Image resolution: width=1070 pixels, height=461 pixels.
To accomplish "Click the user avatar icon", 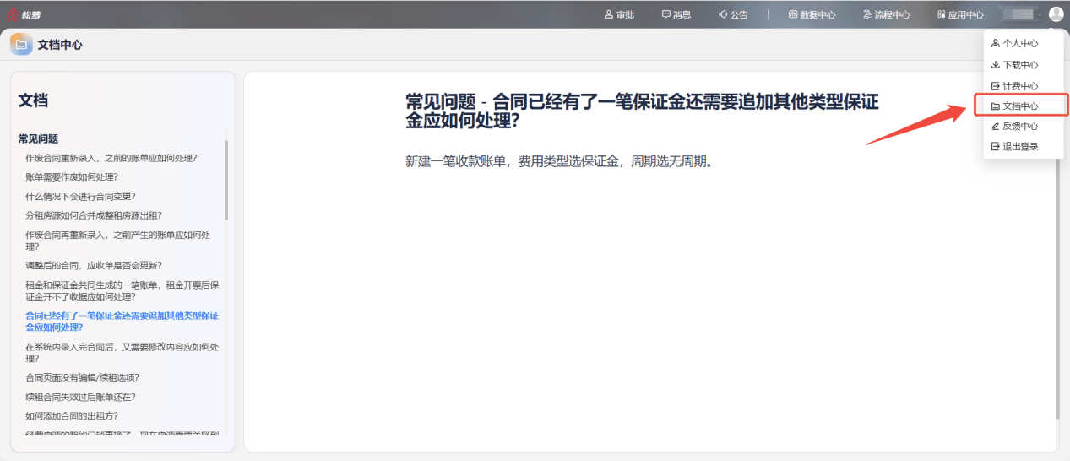I will tap(1056, 14).
